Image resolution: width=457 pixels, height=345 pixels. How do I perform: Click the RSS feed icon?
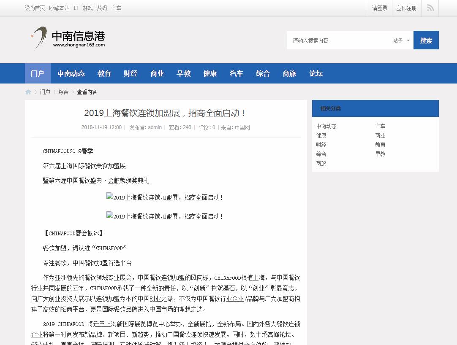(x=430, y=8)
